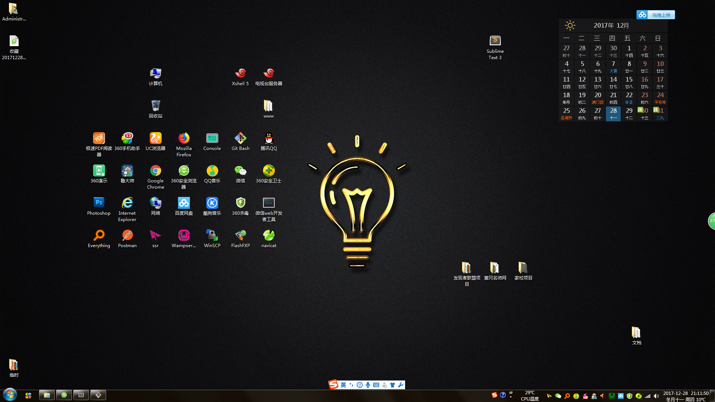This screenshot has height=402, width=715.
Task: Launch 鲁大师 desktop icon
Action: [127, 174]
